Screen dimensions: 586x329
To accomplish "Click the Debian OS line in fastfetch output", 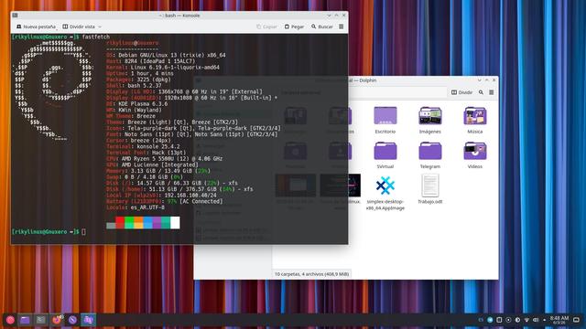I will pyautogui.click(x=166, y=55).
